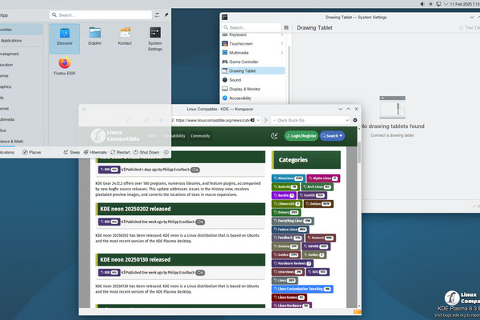Click the Restart button in the launcher
Viewport: 480px width, 320px height.
pyautogui.click(x=120, y=151)
